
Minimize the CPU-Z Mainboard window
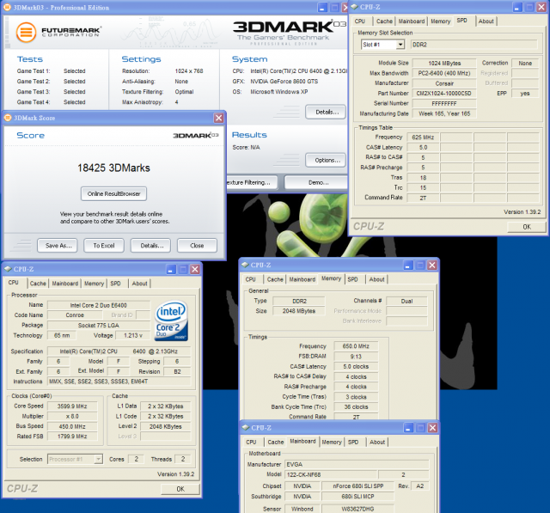(x=409, y=428)
